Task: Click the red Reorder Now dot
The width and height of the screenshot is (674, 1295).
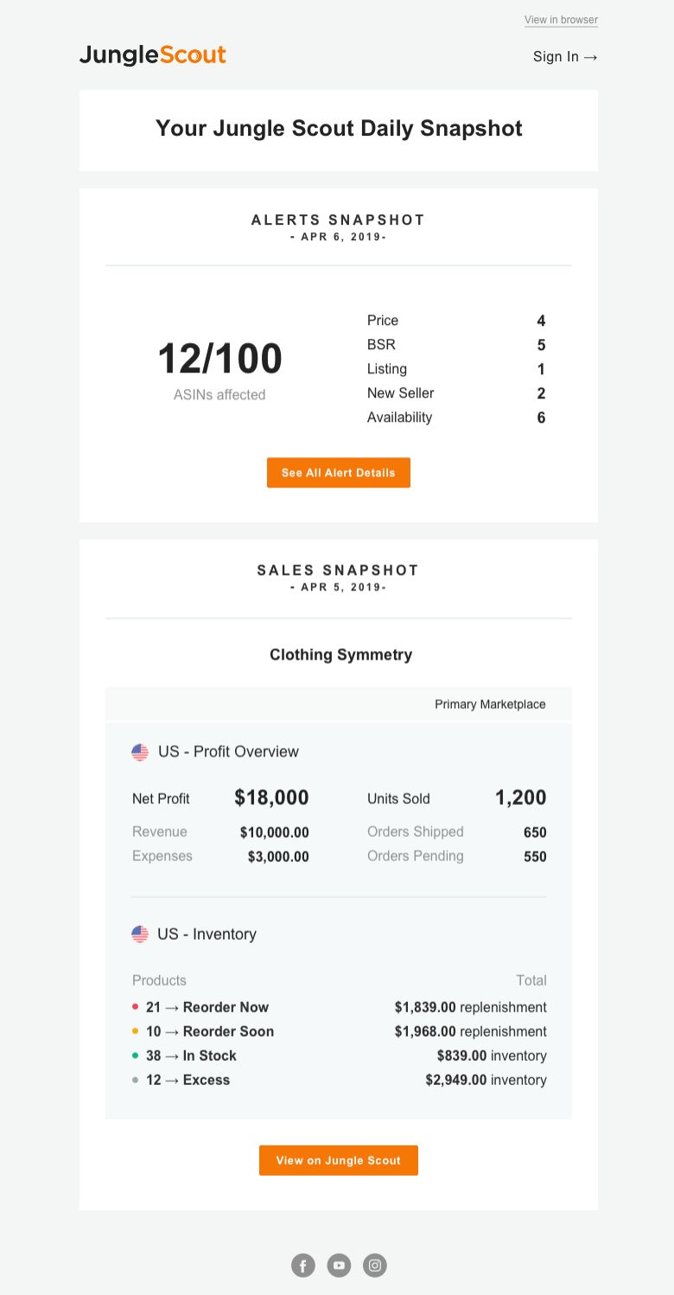Action: pyautogui.click(x=136, y=1007)
